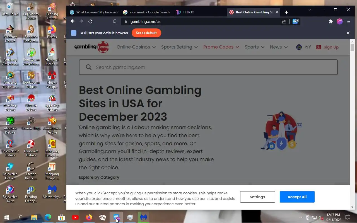Expand the Promo Codes menu
357x223 pixels.
221,47
